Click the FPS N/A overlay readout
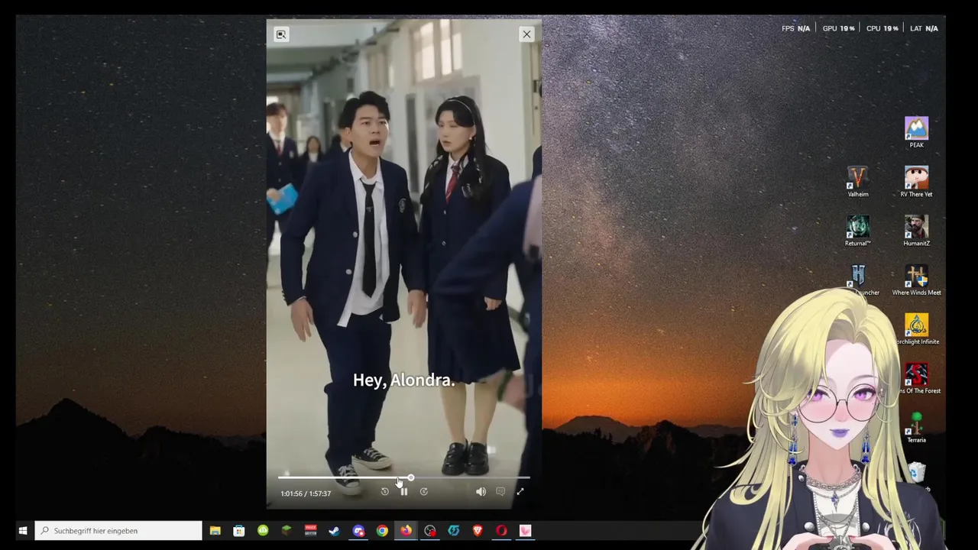 point(795,28)
